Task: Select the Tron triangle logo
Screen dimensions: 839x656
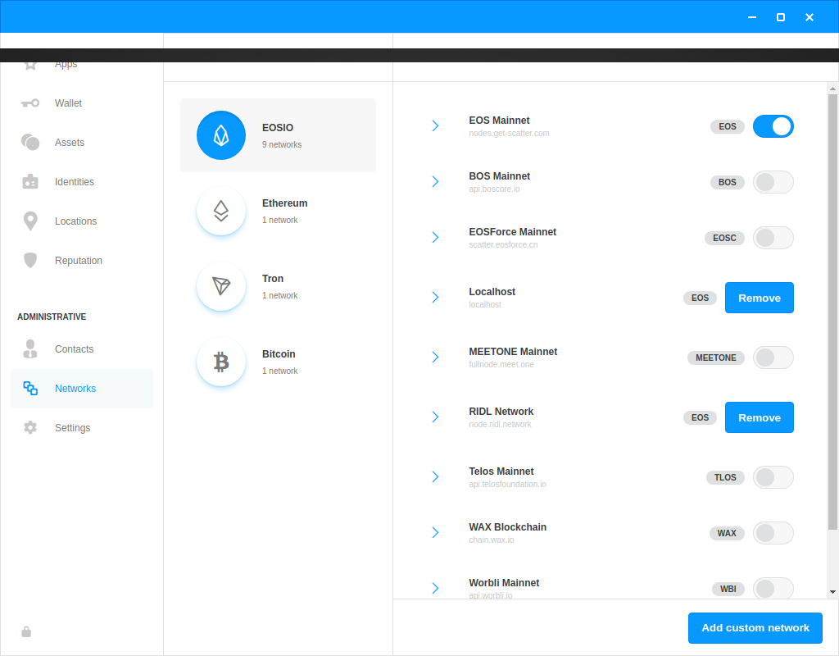Action: click(x=221, y=286)
